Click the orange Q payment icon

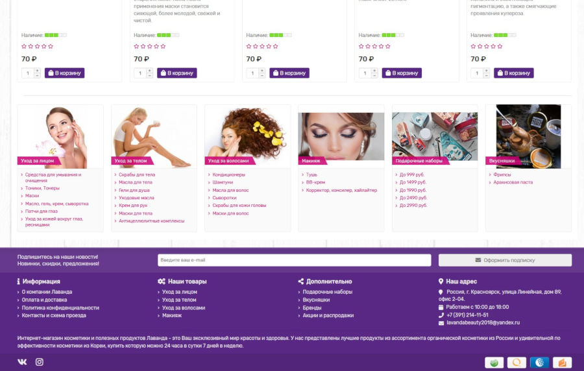coord(517,363)
